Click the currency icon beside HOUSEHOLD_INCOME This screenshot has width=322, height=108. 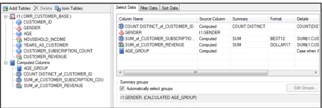coord(19,39)
